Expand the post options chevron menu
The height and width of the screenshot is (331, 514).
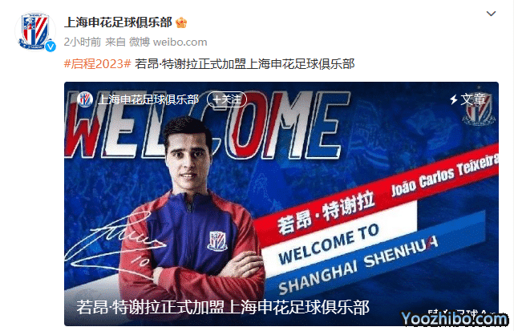coord(491,14)
